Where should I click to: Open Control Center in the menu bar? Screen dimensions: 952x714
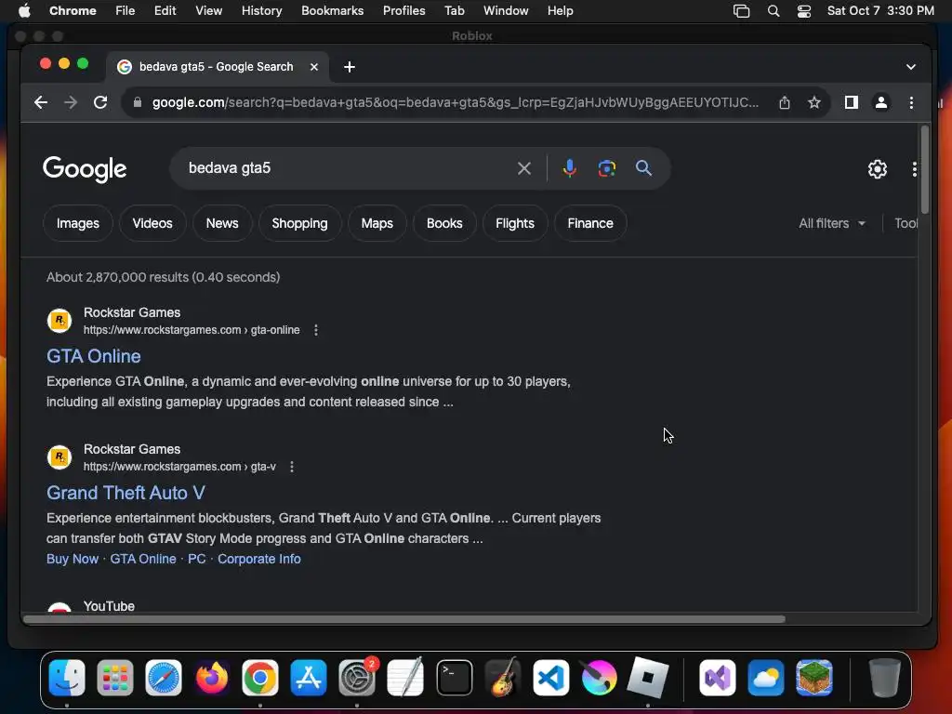[x=804, y=11]
